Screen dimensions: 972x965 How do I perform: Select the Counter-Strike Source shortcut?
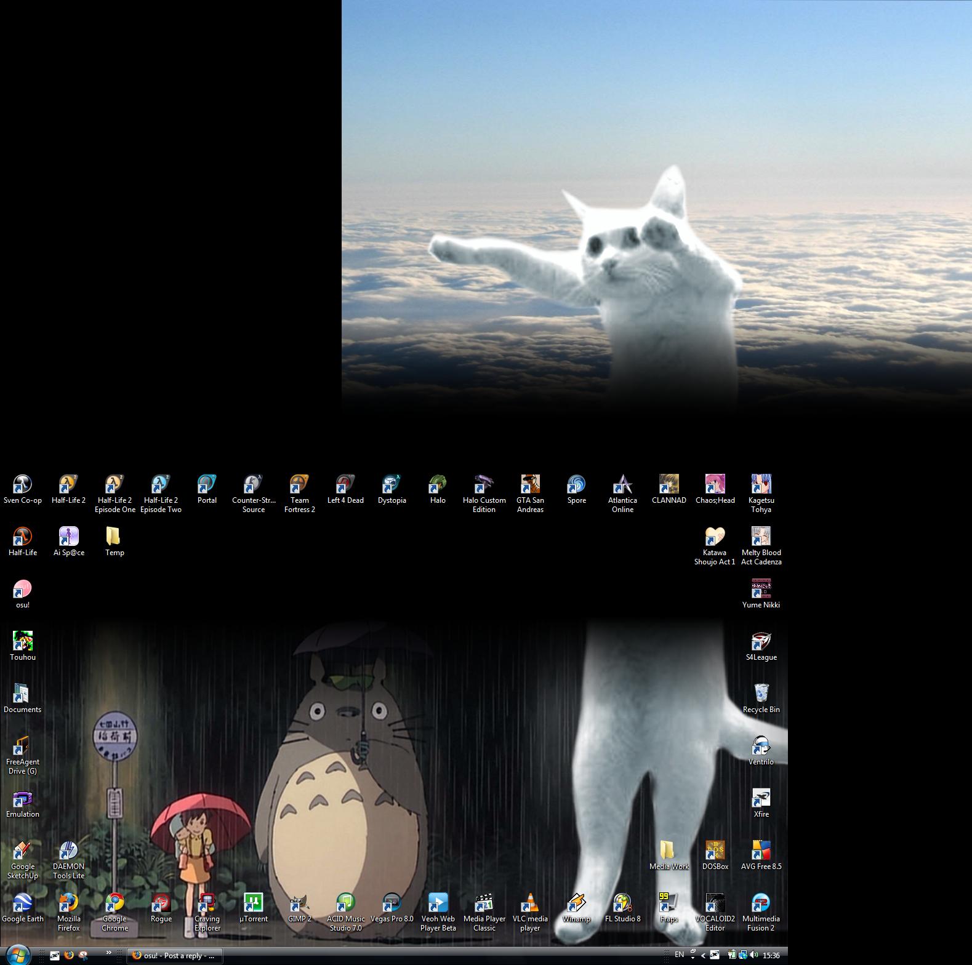[254, 494]
